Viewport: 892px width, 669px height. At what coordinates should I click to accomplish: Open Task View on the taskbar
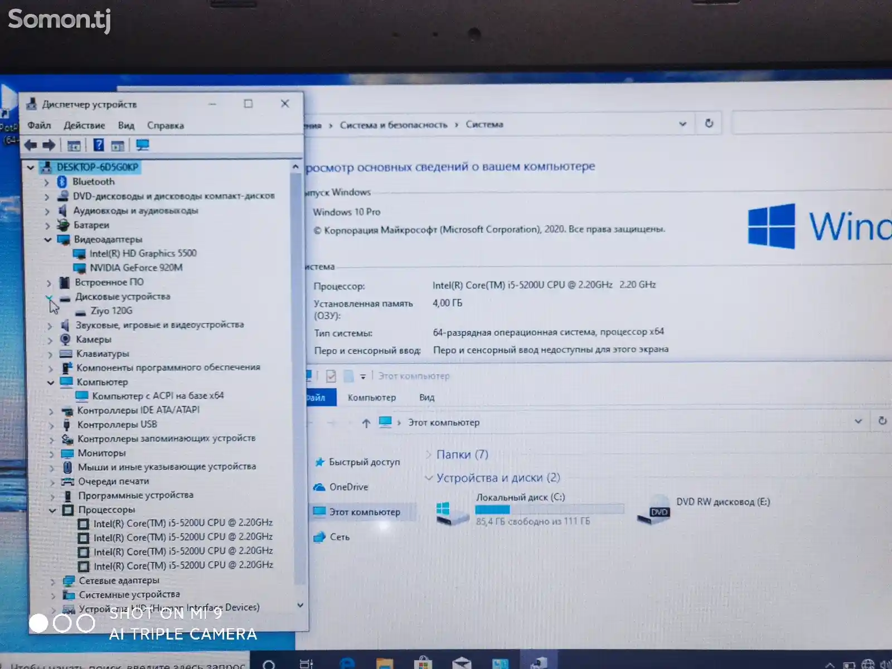click(307, 664)
